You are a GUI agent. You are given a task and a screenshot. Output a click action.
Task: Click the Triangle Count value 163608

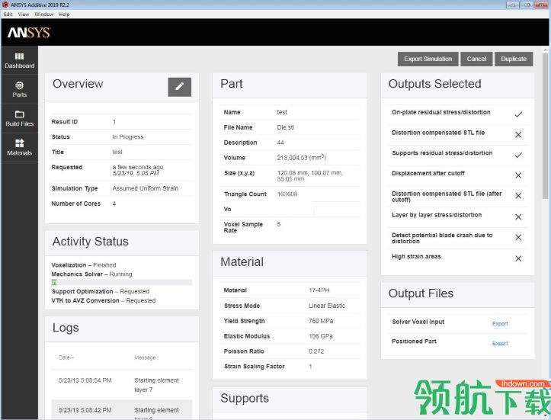(287, 194)
